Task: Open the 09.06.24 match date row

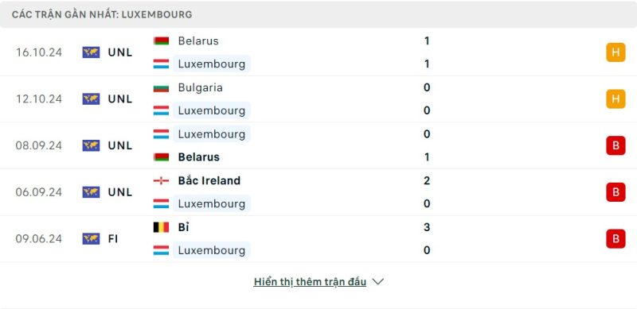Action: pos(318,238)
